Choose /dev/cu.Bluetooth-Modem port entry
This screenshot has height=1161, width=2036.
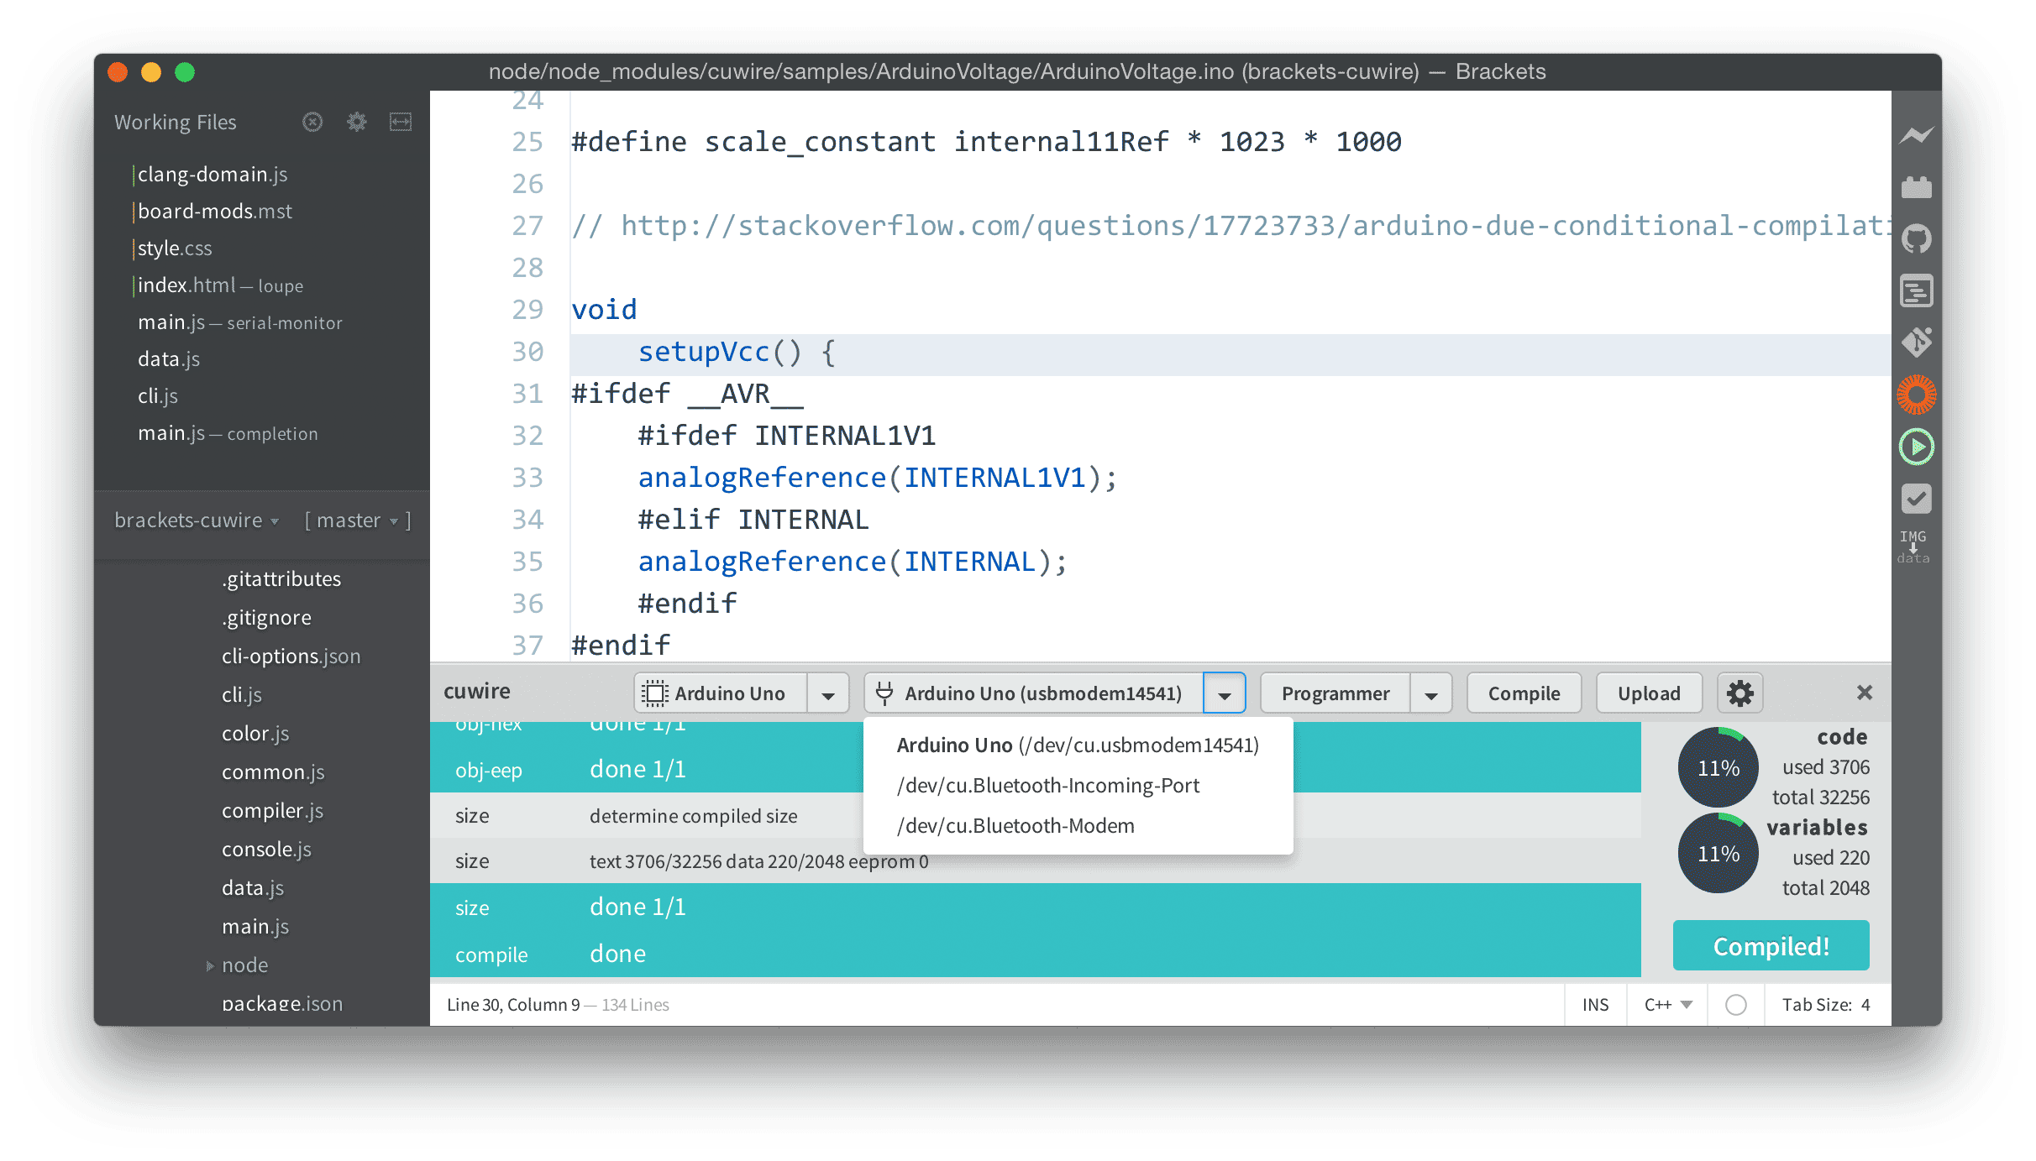1015,826
